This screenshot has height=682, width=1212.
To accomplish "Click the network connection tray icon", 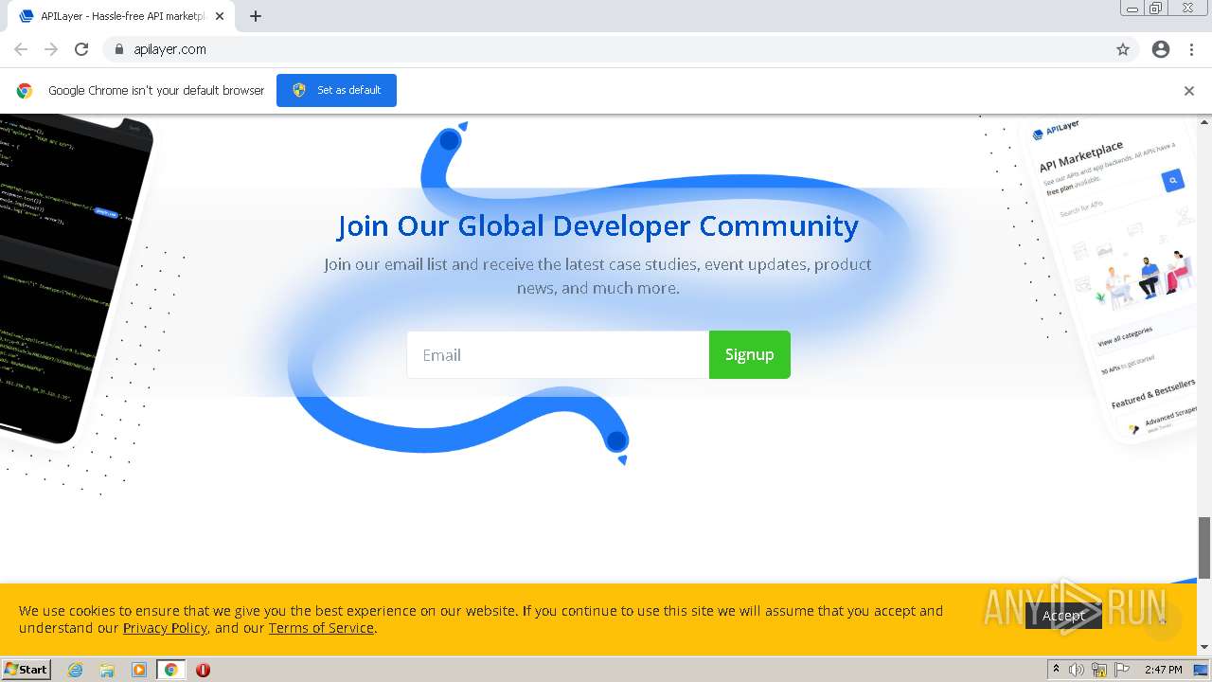I will tap(1099, 670).
